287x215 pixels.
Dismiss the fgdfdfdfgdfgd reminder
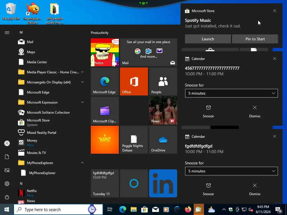[254, 189]
